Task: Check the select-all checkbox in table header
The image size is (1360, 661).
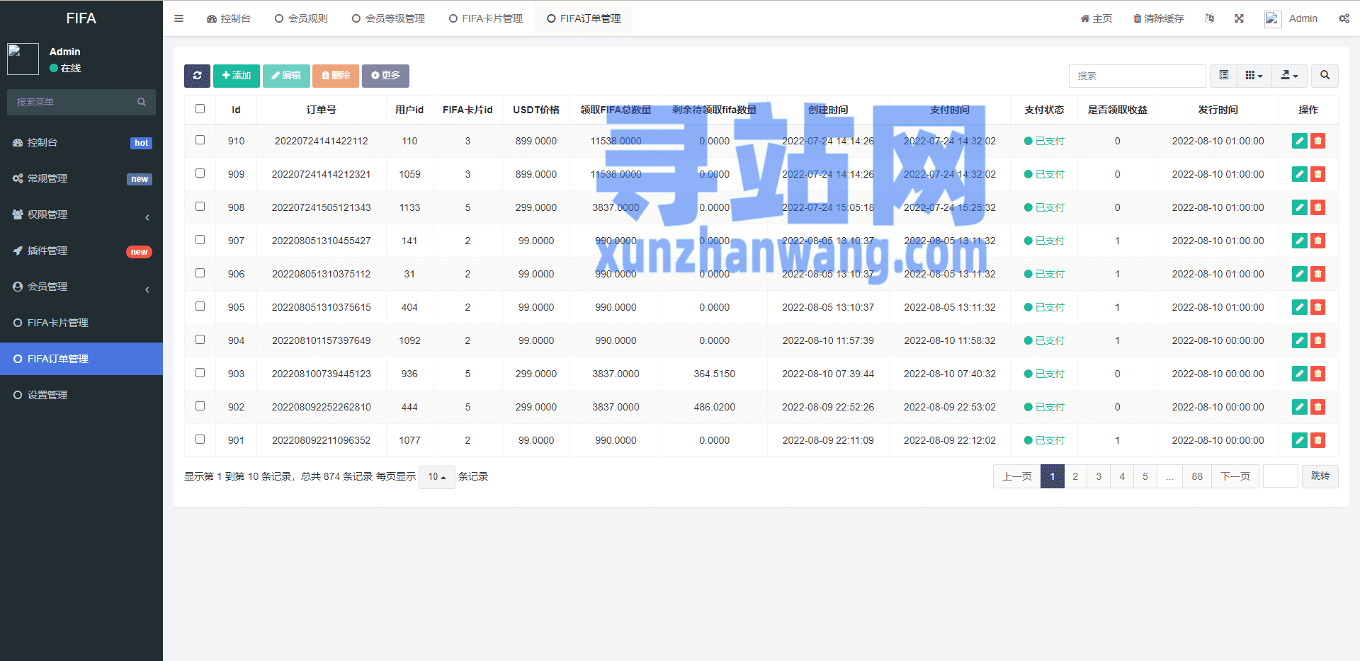Action: 200,109
